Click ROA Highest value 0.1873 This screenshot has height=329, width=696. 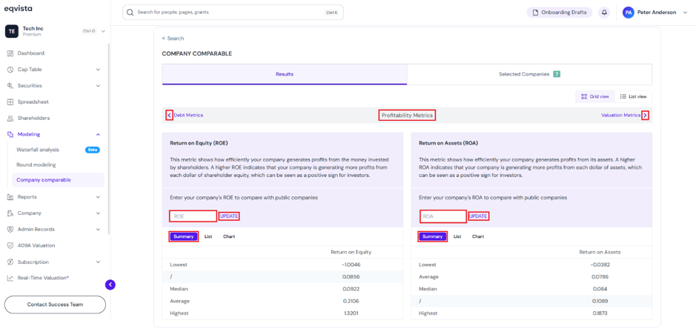tap(600, 313)
